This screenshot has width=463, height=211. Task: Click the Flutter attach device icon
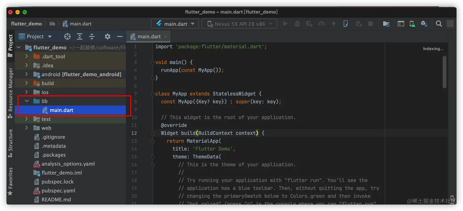click(x=346, y=24)
